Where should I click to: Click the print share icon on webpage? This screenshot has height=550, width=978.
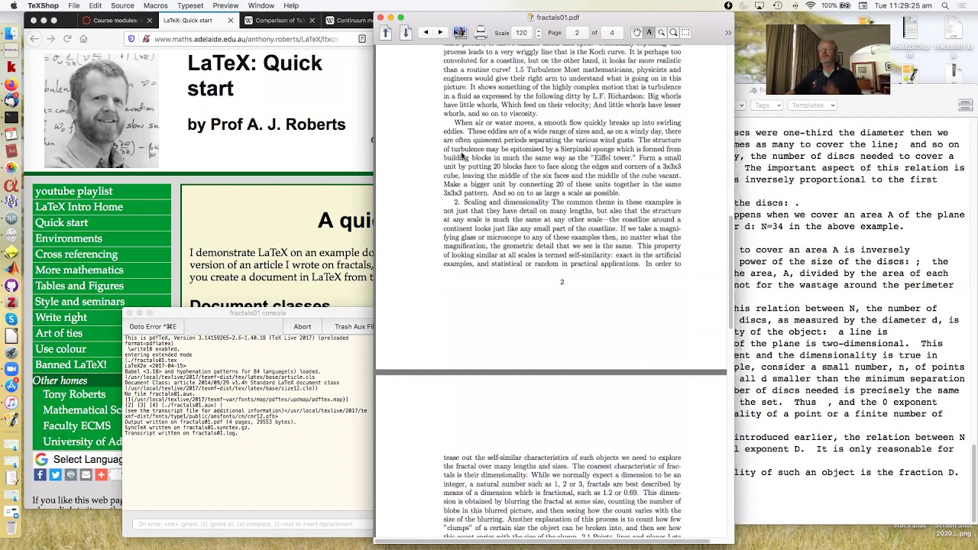pos(70,475)
